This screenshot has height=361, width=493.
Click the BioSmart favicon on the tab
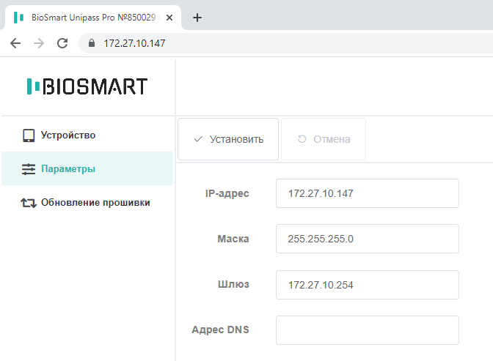[x=18, y=18]
